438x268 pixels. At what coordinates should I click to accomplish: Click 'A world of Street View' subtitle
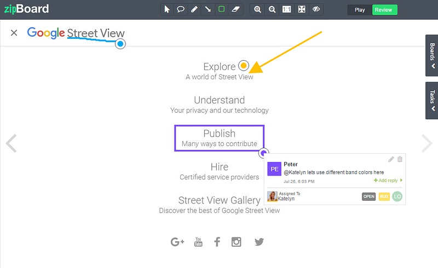point(220,77)
